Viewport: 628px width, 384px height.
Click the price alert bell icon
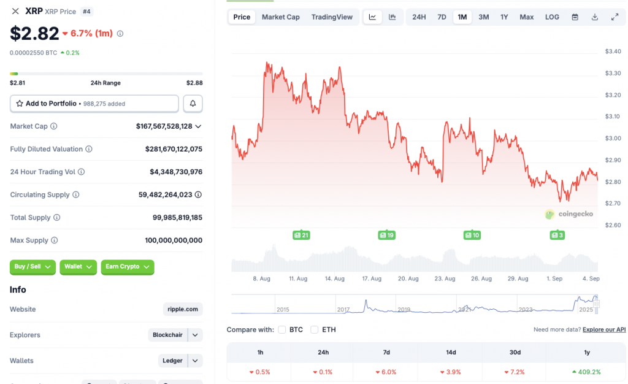point(193,104)
